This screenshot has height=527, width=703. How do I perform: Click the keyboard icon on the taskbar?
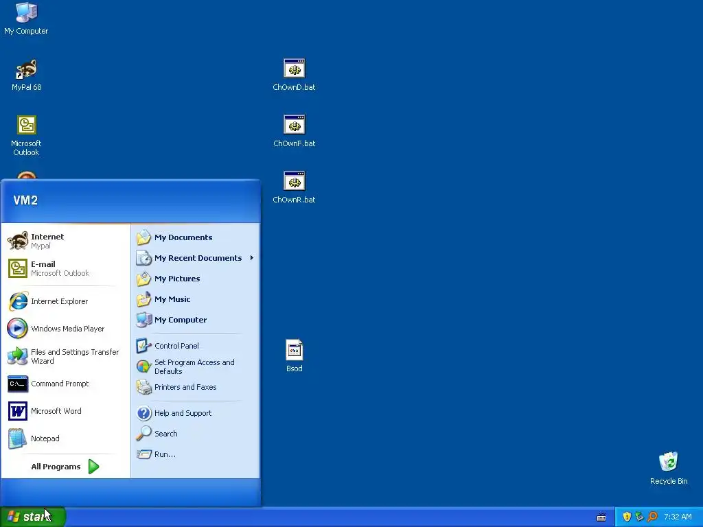(x=601, y=517)
